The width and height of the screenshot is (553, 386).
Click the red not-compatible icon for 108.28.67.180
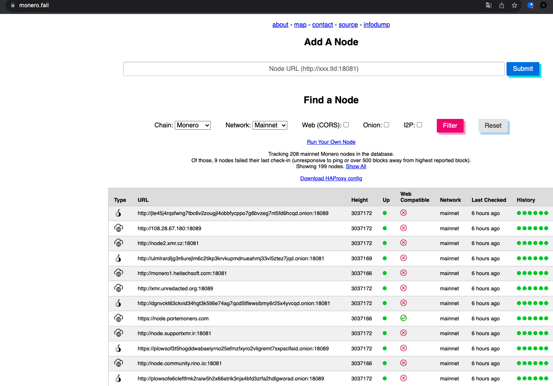pos(404,228)
